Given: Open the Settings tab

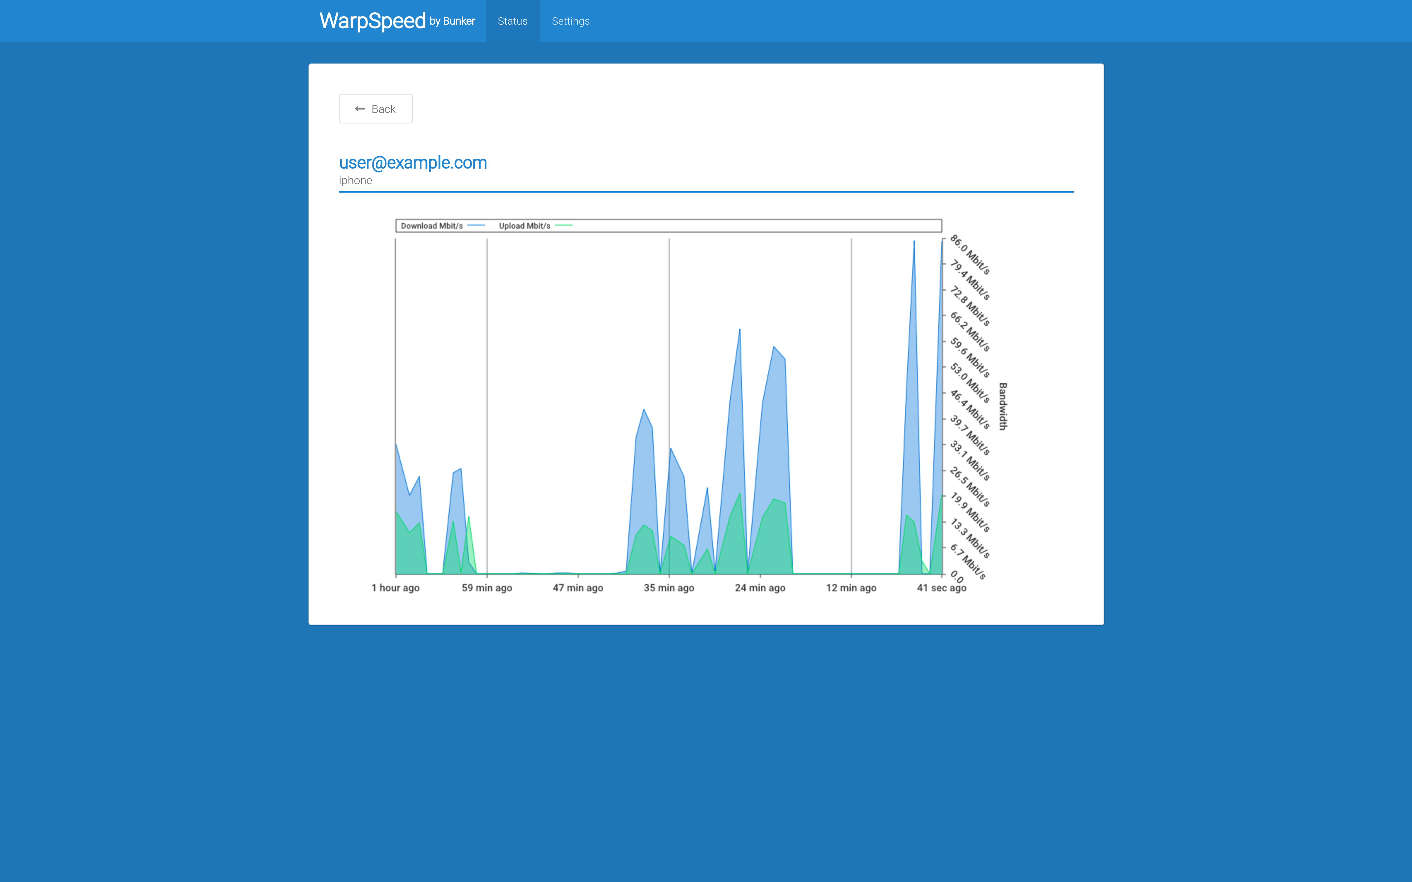Looking at the screenshot, I should point(570,21).
